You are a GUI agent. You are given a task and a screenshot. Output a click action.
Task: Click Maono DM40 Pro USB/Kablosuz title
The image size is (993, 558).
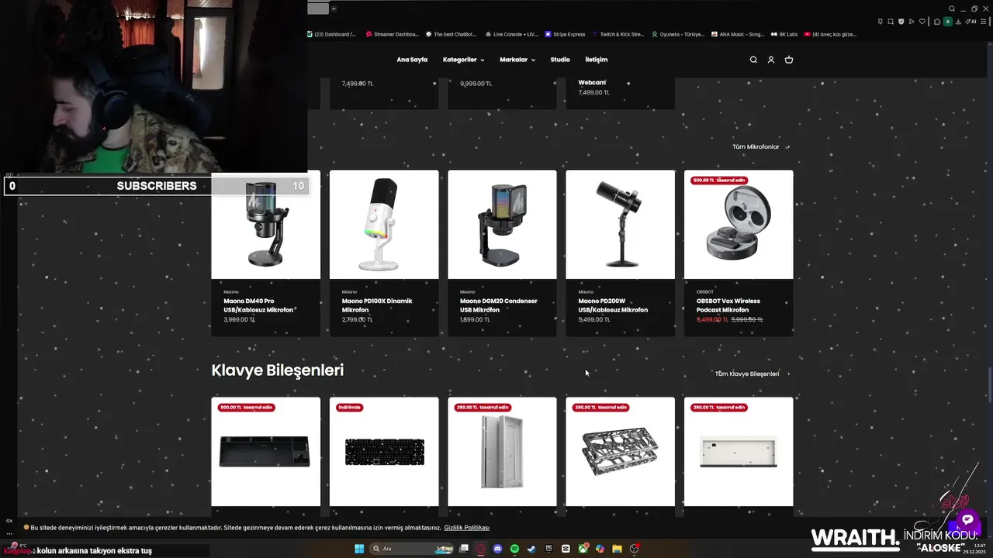[258, 305]
